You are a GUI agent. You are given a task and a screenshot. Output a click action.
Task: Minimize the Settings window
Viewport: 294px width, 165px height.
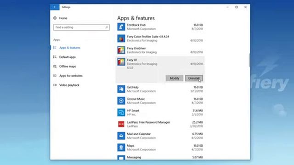tap(227, 7)
